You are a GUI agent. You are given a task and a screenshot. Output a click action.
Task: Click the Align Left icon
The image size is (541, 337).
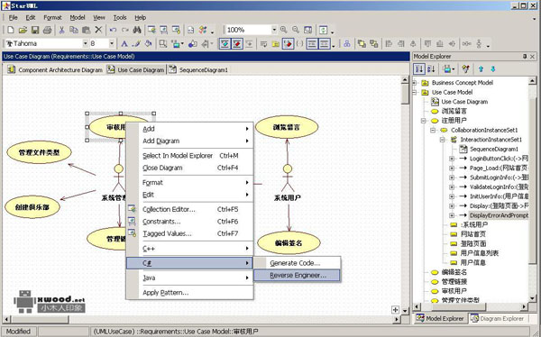click(x=389, y=44)
